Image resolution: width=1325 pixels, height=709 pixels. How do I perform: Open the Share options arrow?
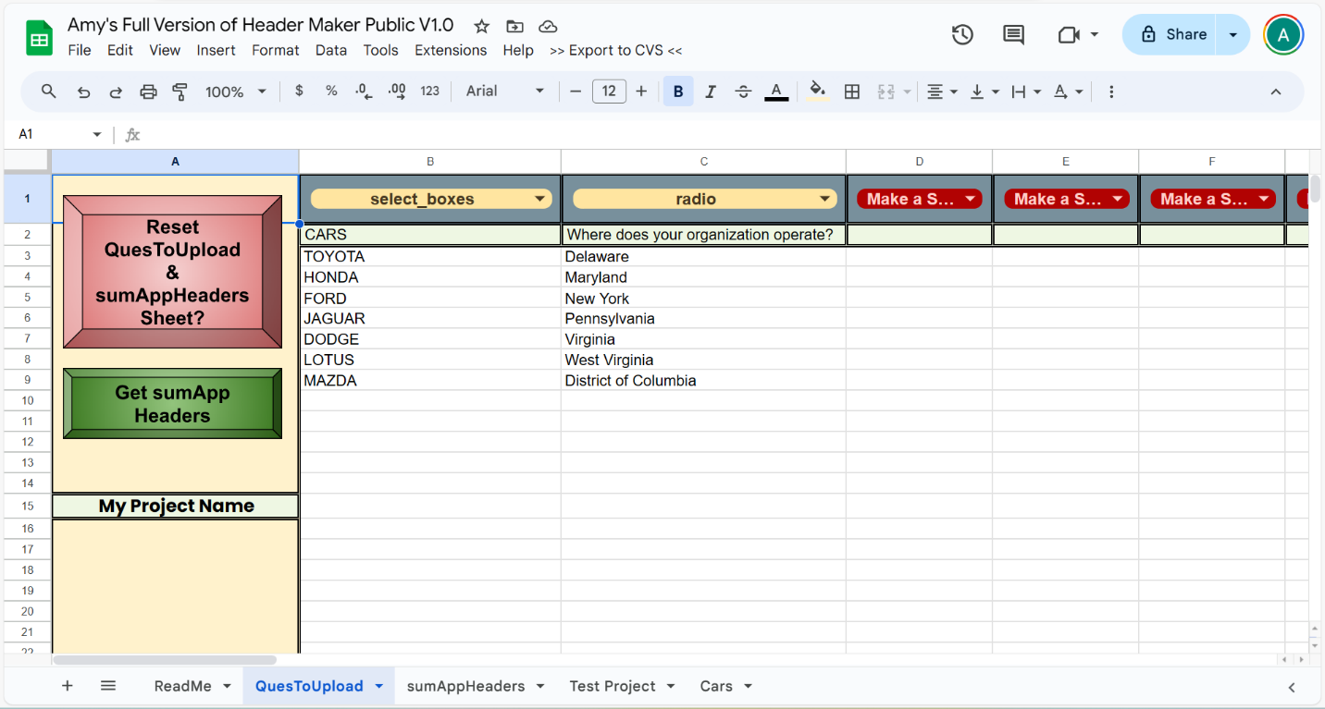point(1233,34)
